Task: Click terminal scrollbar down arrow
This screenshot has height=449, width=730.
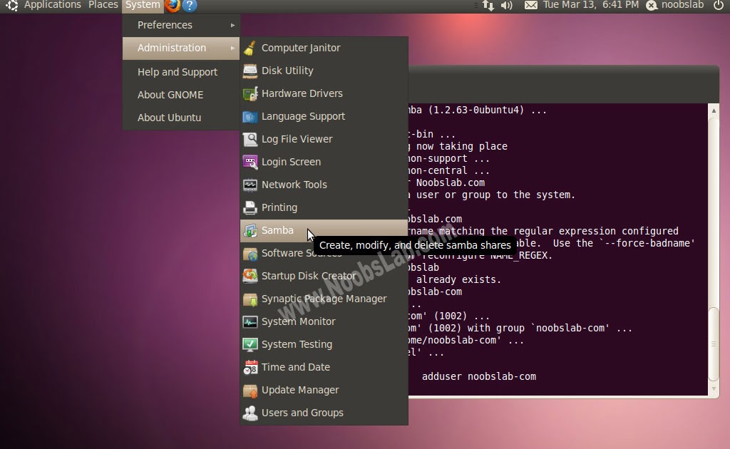Action: 714,389
